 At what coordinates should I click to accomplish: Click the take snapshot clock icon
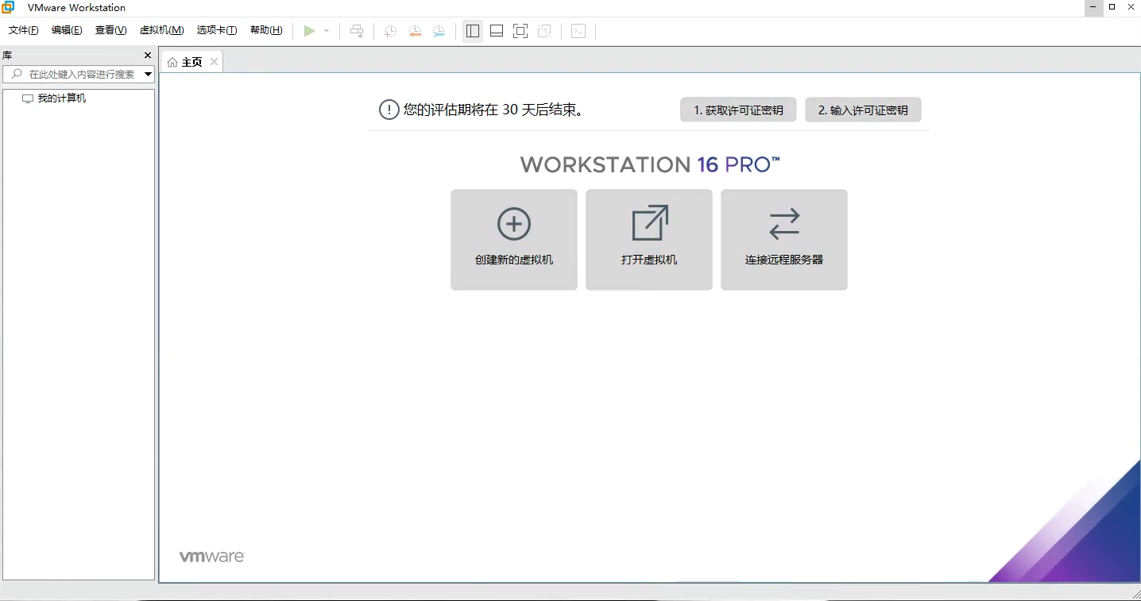[390, 31]
